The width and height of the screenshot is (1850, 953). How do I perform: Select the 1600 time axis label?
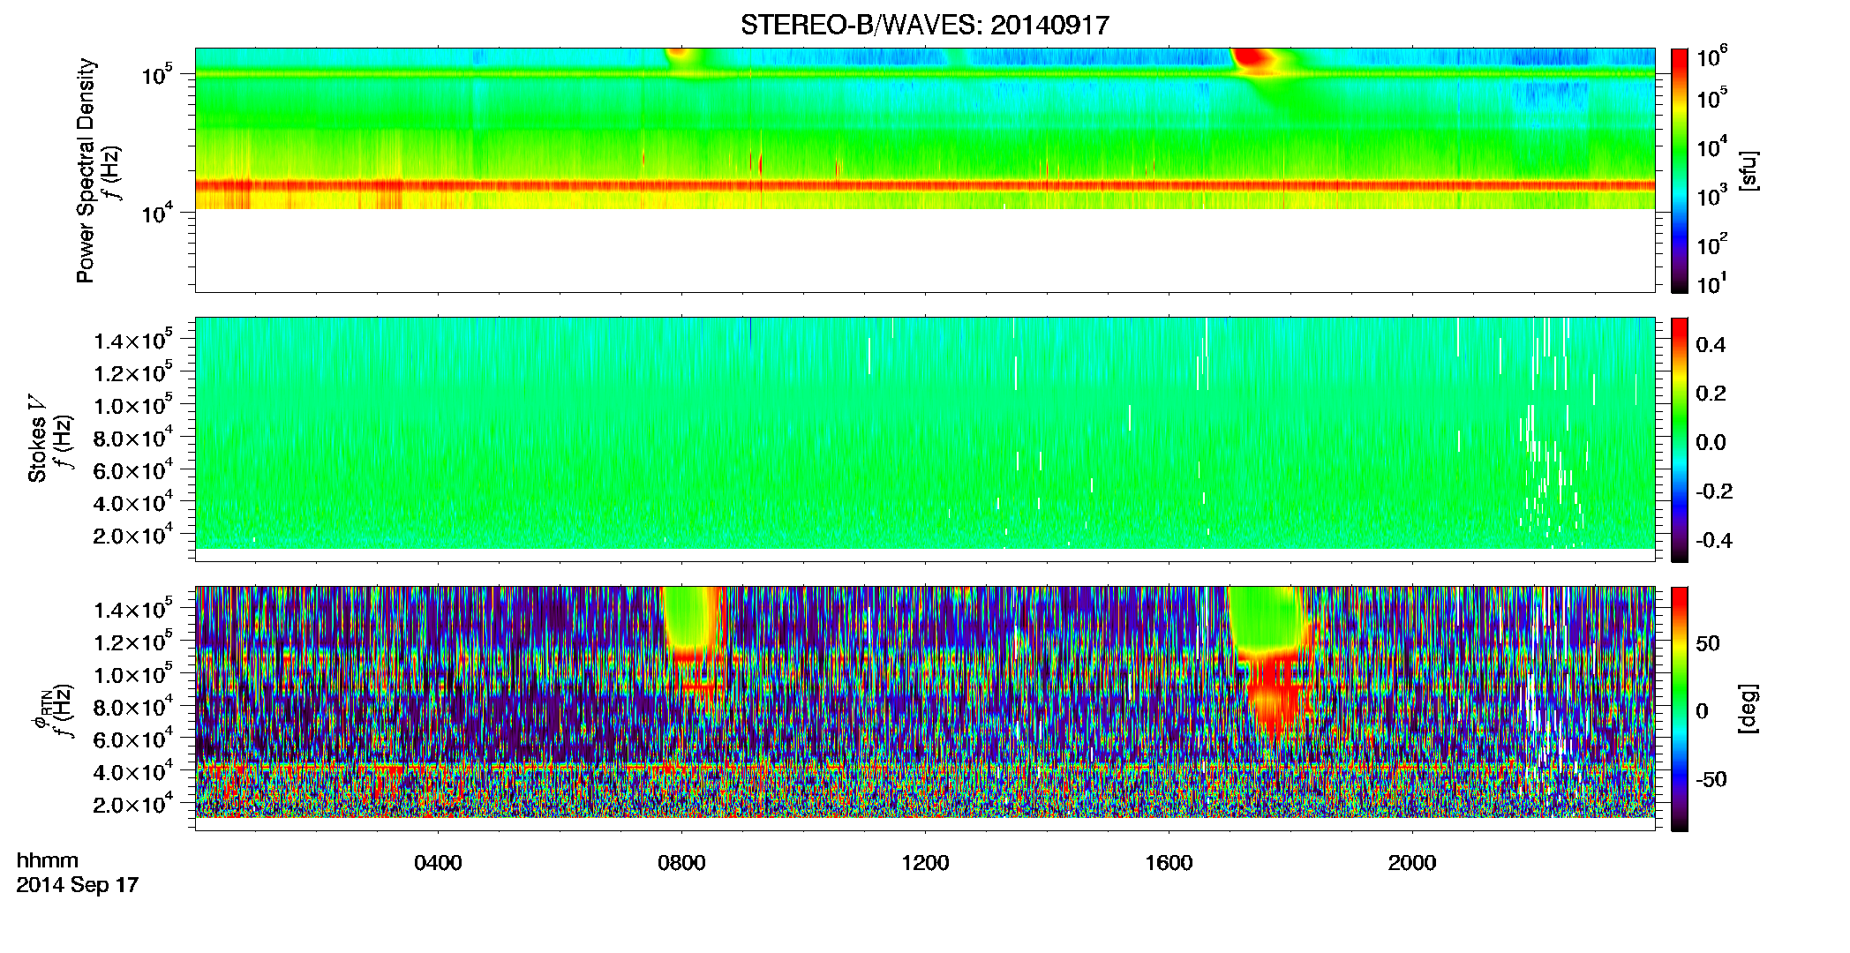pos(1169,863)
